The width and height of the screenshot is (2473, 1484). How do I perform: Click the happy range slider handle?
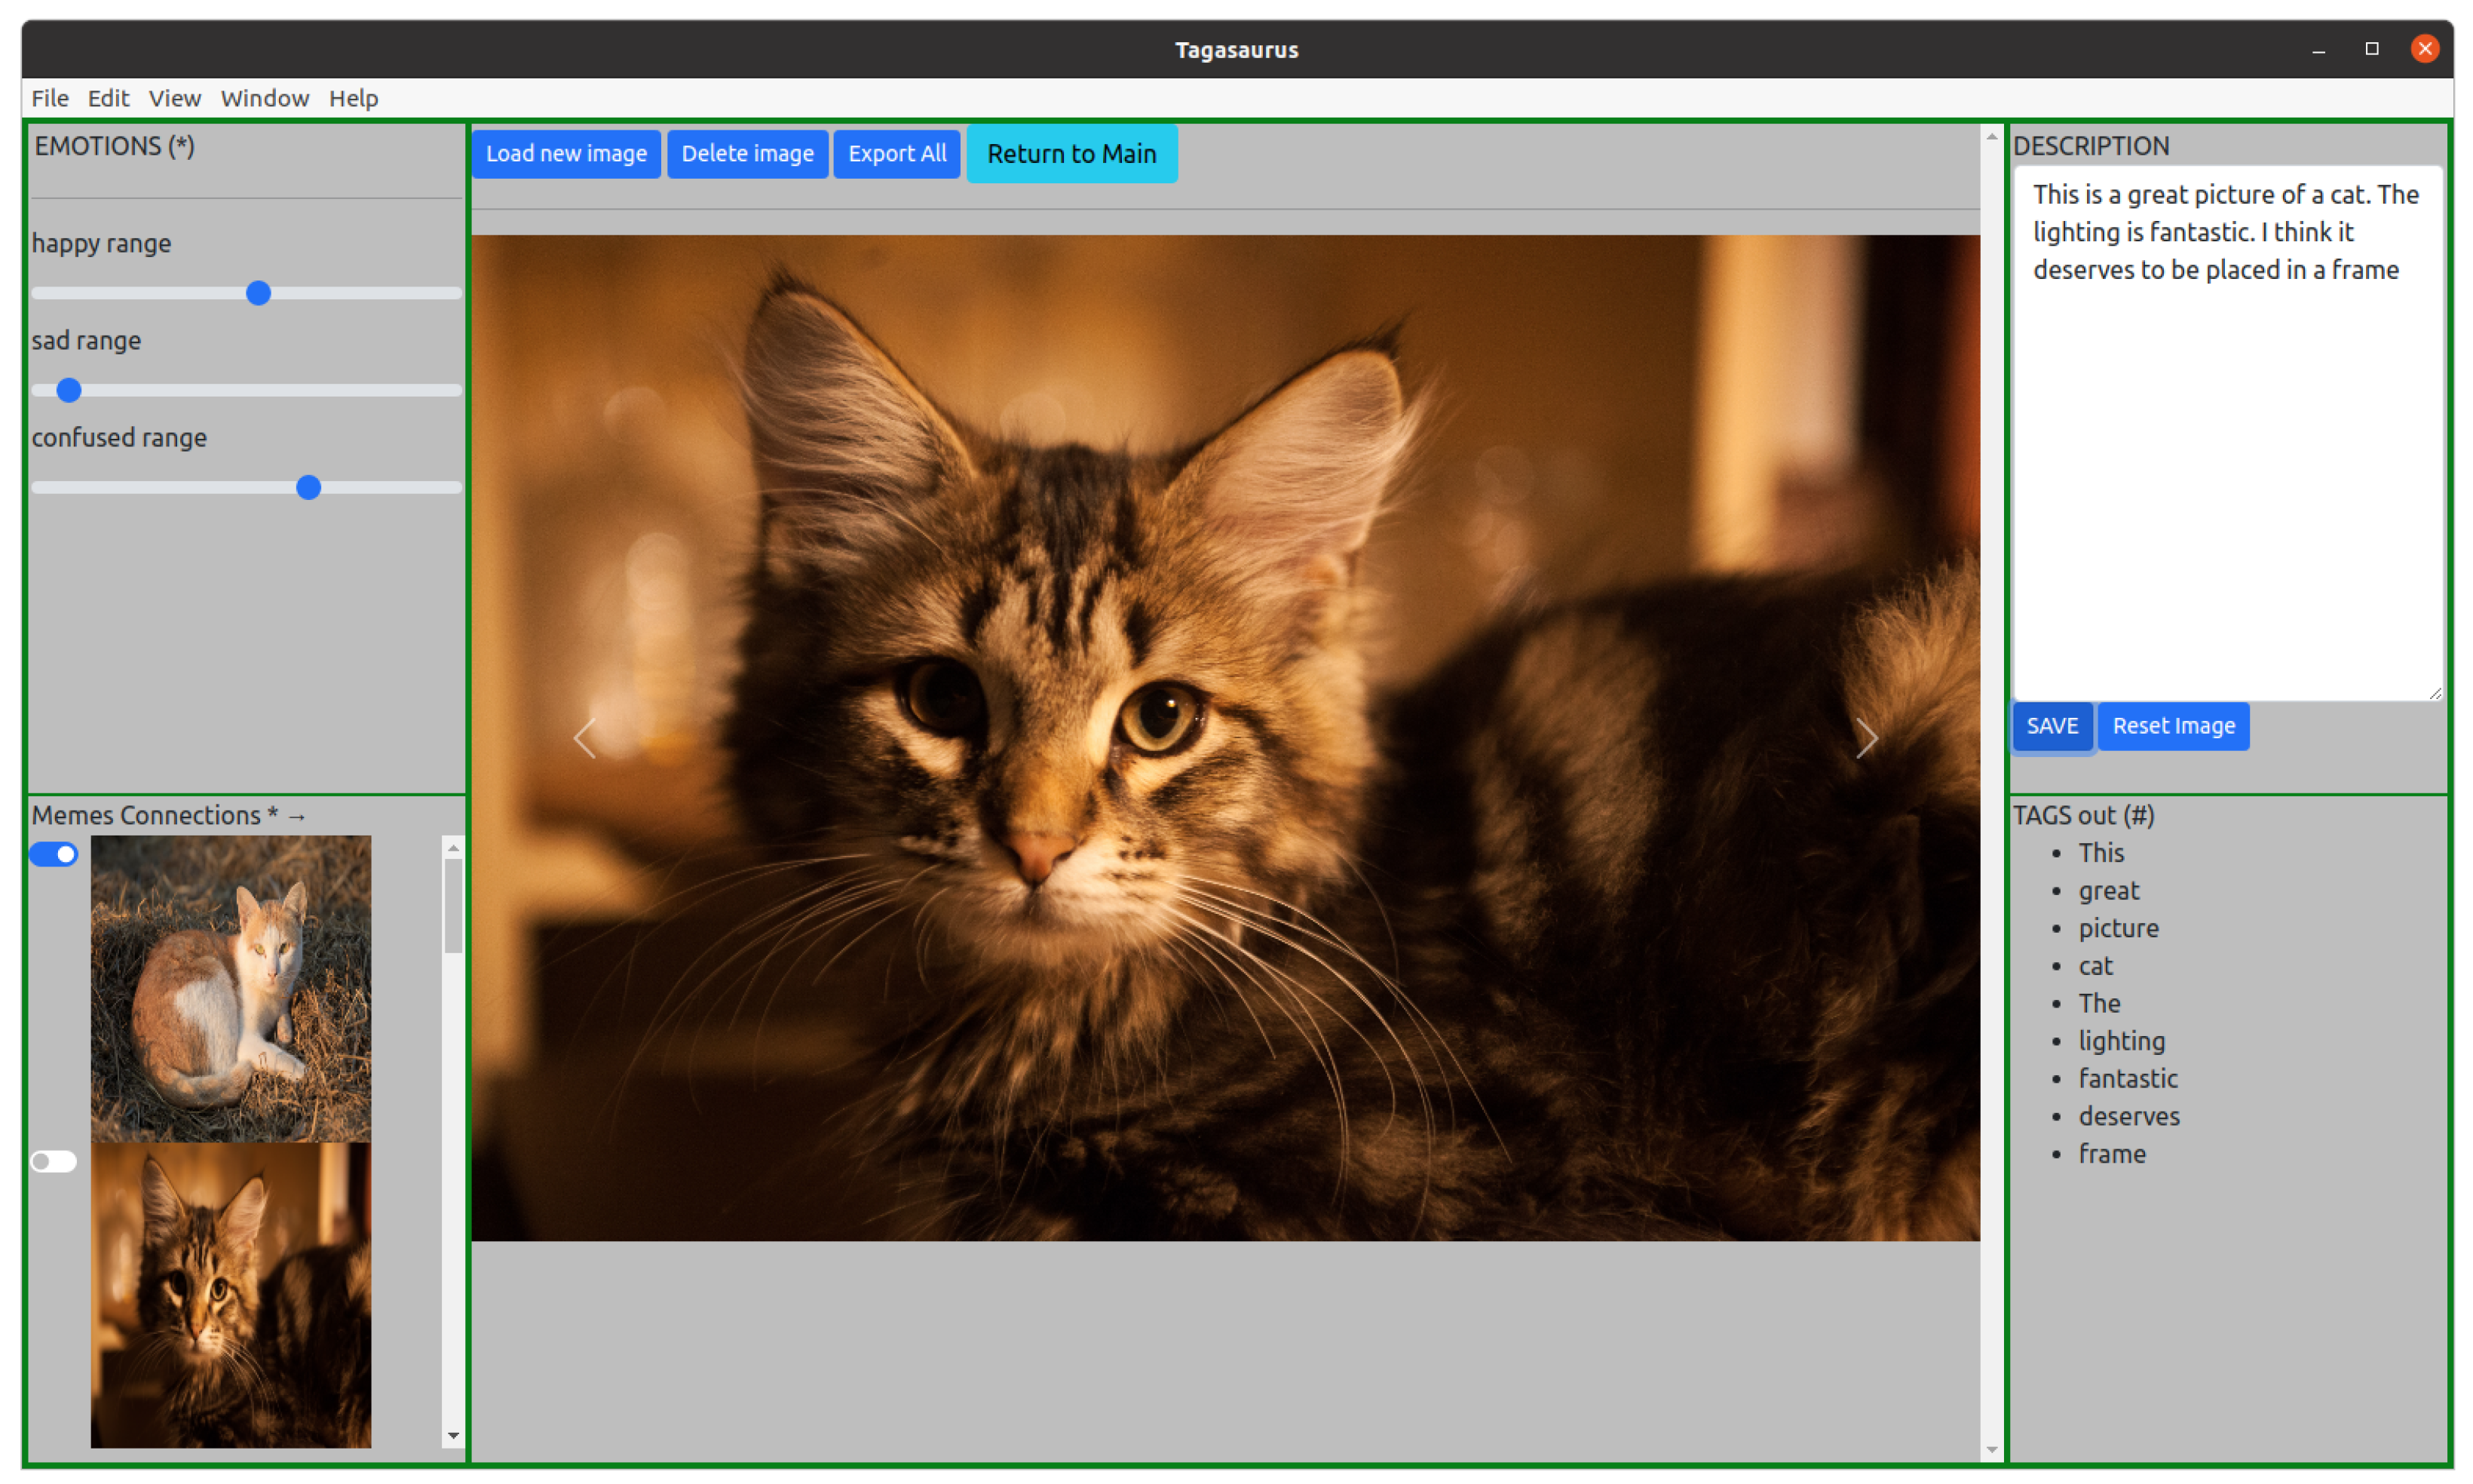click(259, 293)
